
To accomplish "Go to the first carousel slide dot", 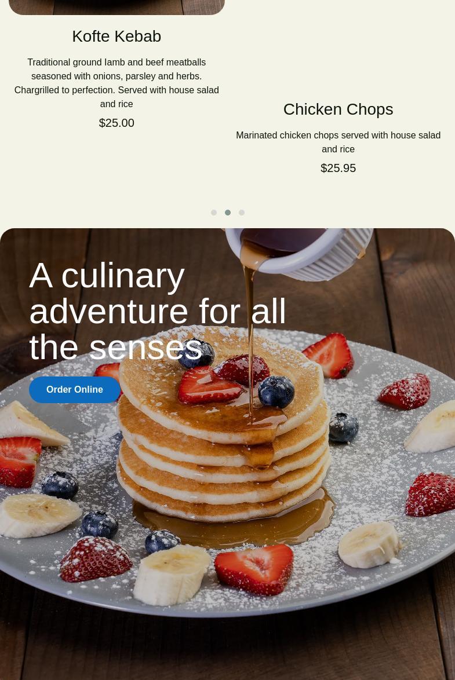I will tap(214, 213).
